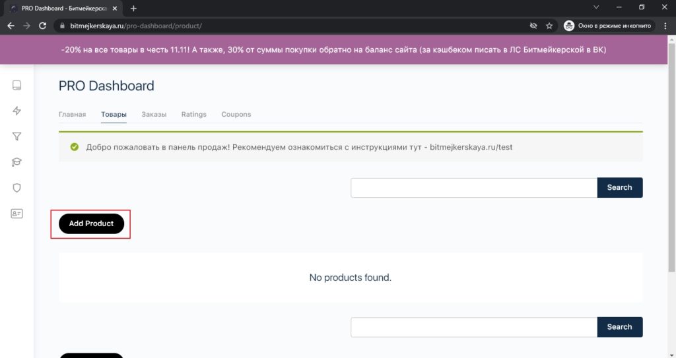This screenshot has height=358, width=676.
Task: Expand tab search chevron in title bar
Action: click(x=596, y=7)
